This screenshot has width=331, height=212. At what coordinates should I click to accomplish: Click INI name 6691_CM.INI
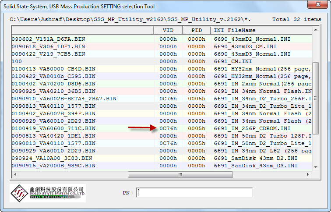[x=233, y=61]
